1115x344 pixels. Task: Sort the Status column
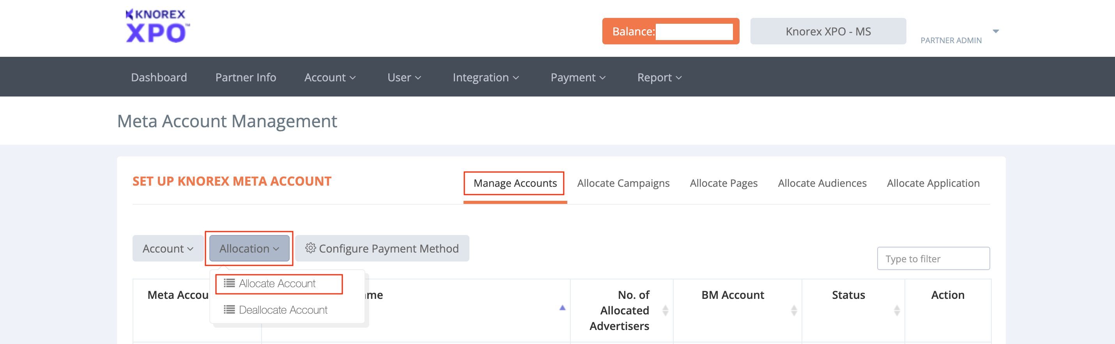pyautogui.click(x=896, y=310)
